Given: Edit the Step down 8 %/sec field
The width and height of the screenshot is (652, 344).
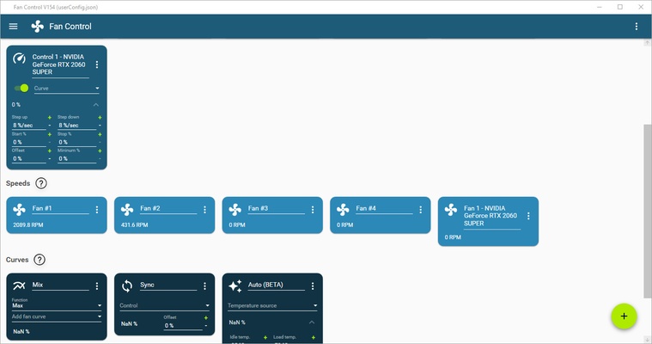Looking at the screenshot, I should click(77, 125).
